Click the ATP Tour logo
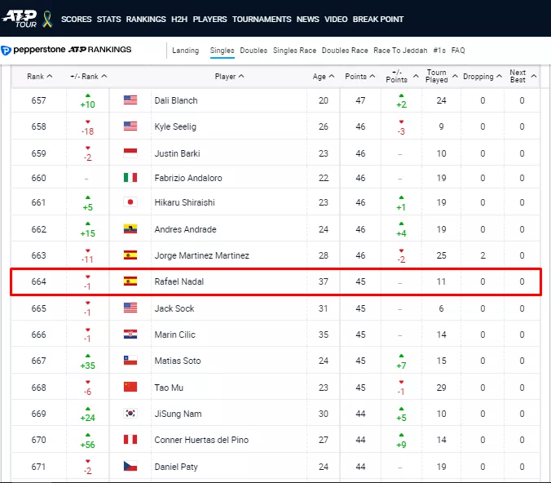The width and height of the screenshot is (551, 483). click(x=20, y=18)
